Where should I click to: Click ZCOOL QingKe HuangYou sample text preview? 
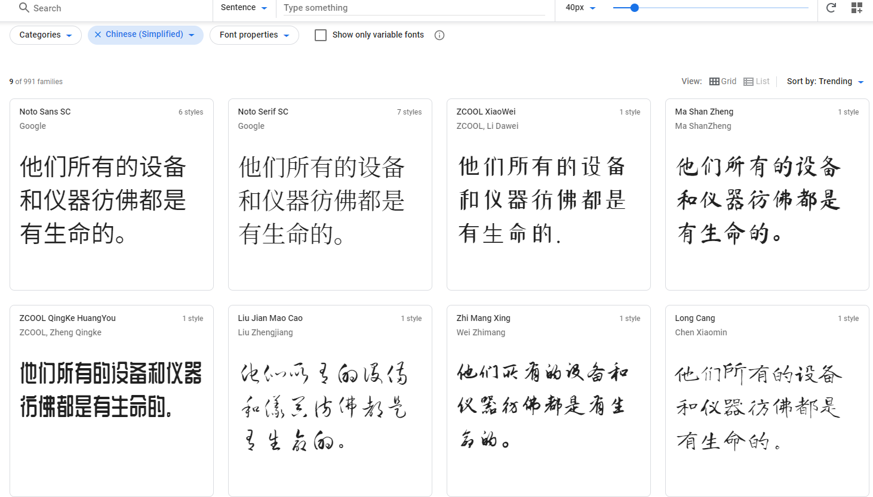(x=110, y=390)
